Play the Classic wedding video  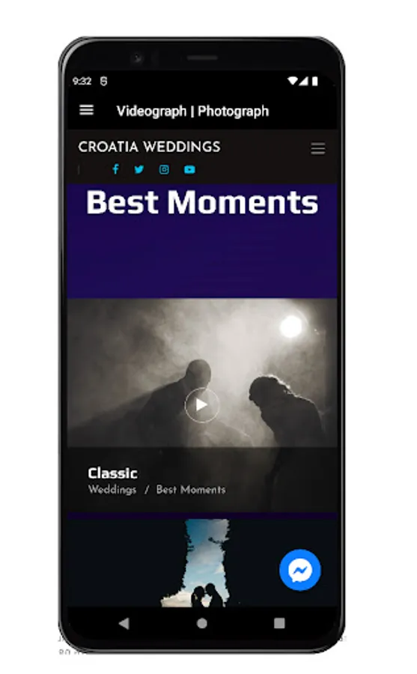pos(201,405)
